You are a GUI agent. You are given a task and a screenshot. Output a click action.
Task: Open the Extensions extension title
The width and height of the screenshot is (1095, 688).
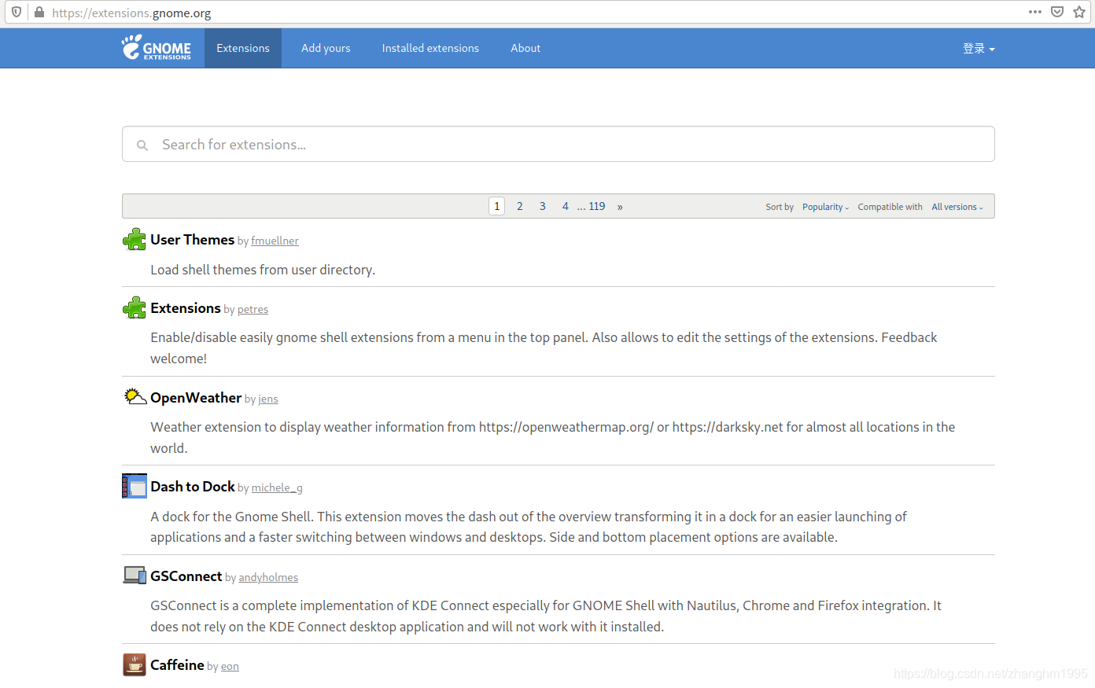[x=186, y=308]
